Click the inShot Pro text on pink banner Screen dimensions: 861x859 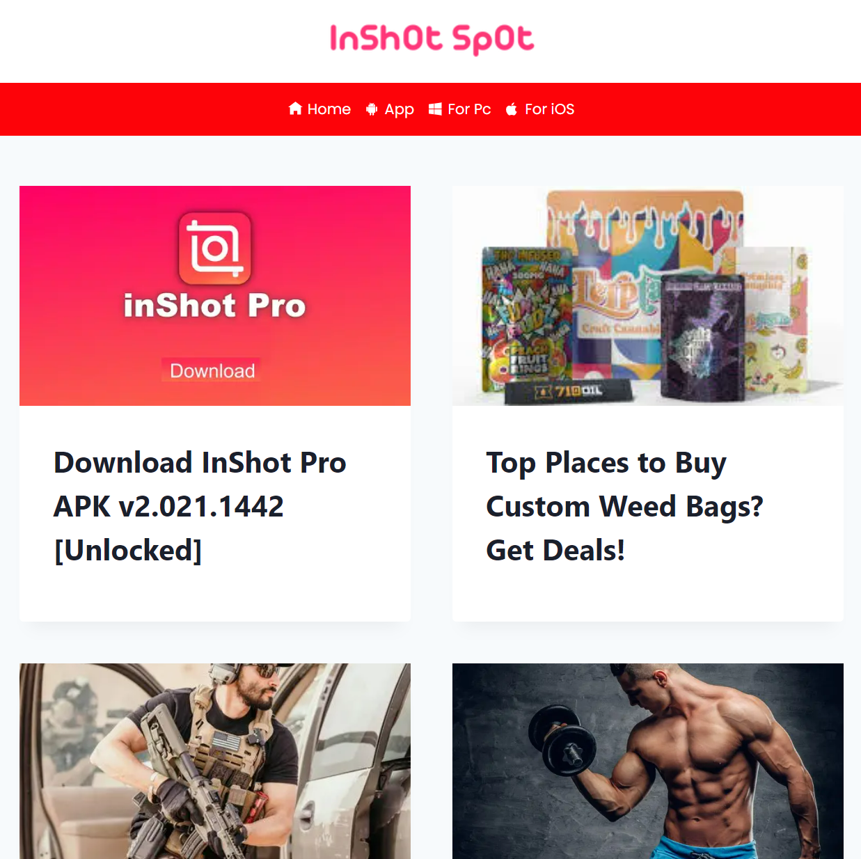coord(215,306)
